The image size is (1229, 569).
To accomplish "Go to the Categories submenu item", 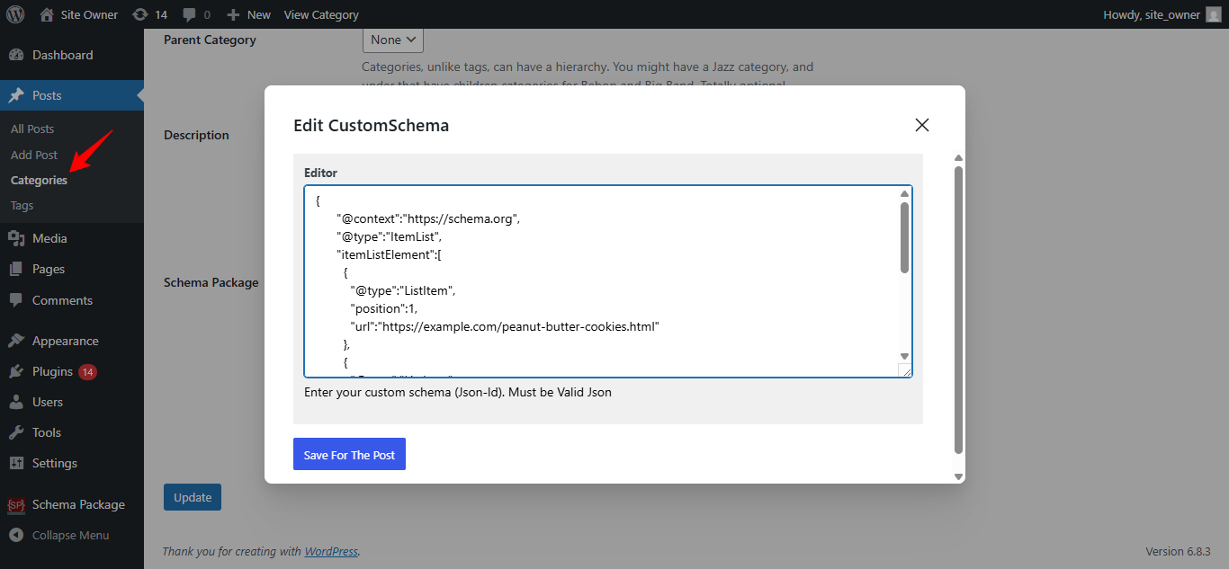I will point(39,179).
